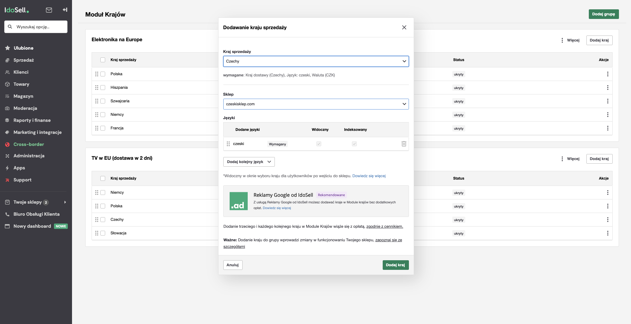Click the Klienci people icon
Viewport: 631px width, 324px height.
pyautogui.click(x=8, y=72)
